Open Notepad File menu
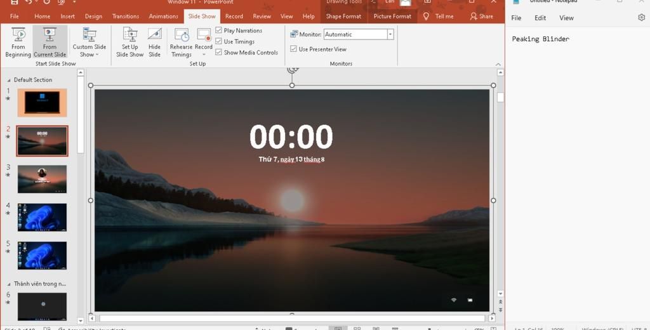650x330 pixels. click(x=516, y=18)
